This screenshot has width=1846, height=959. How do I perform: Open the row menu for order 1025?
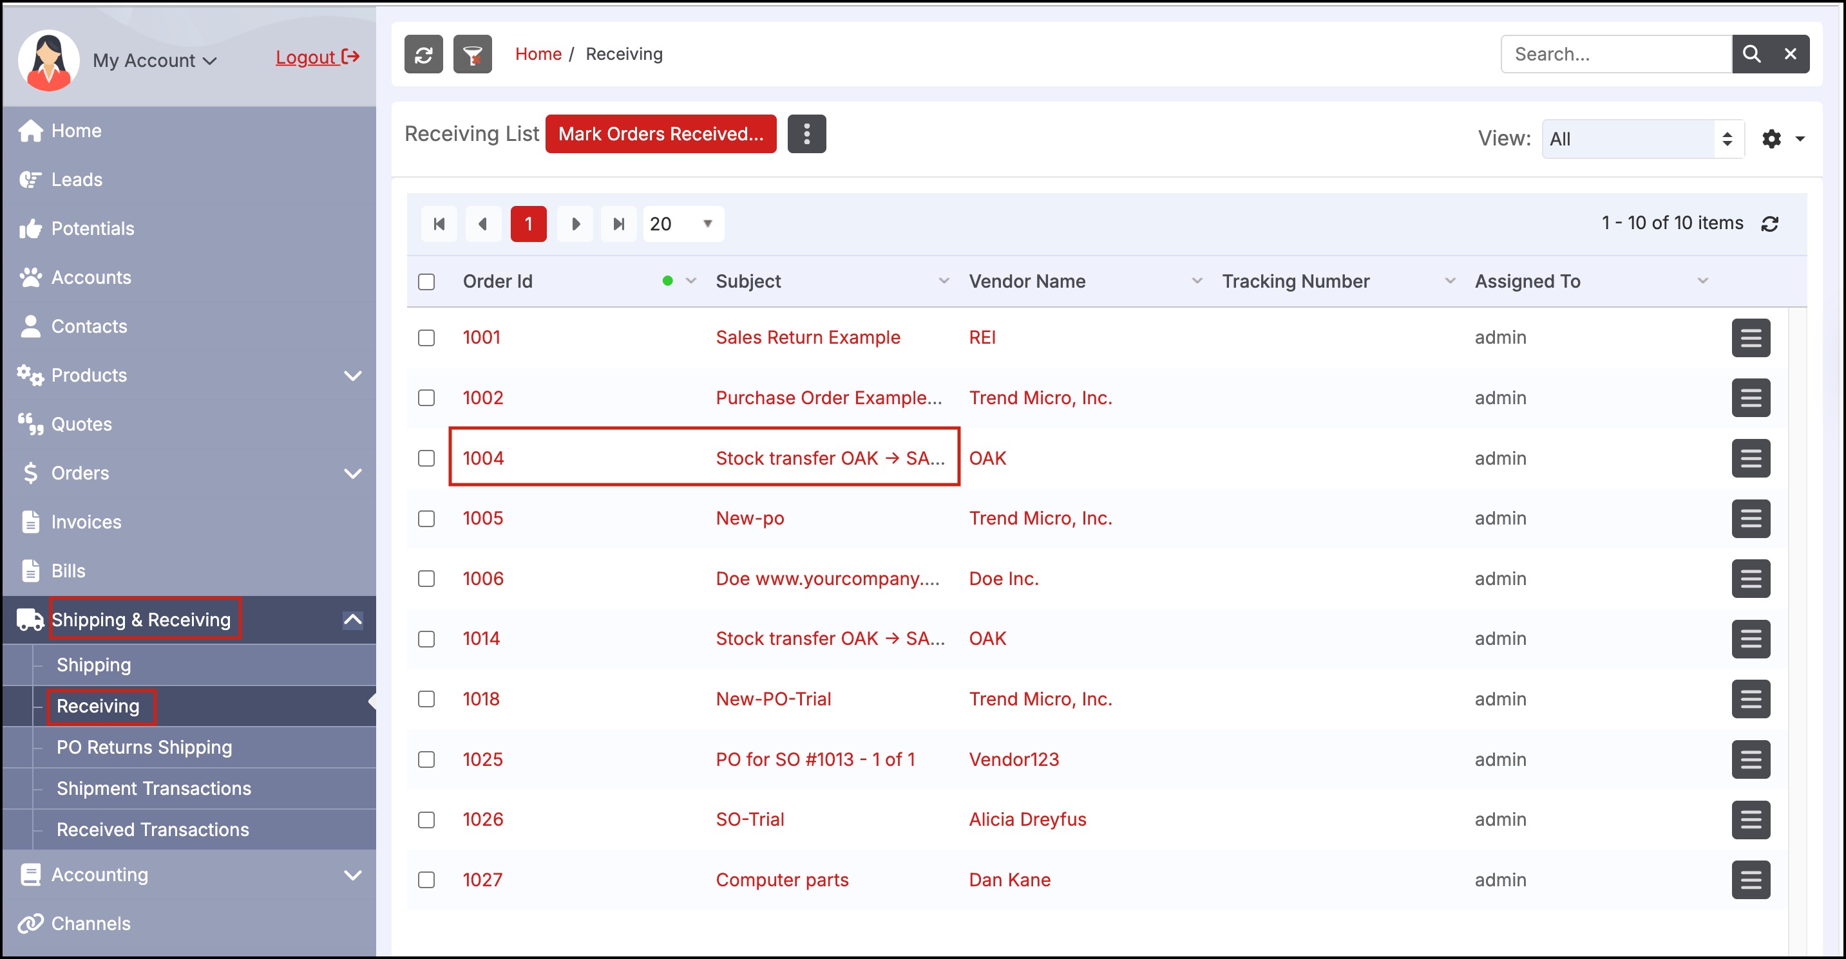tap(1751, 759)
